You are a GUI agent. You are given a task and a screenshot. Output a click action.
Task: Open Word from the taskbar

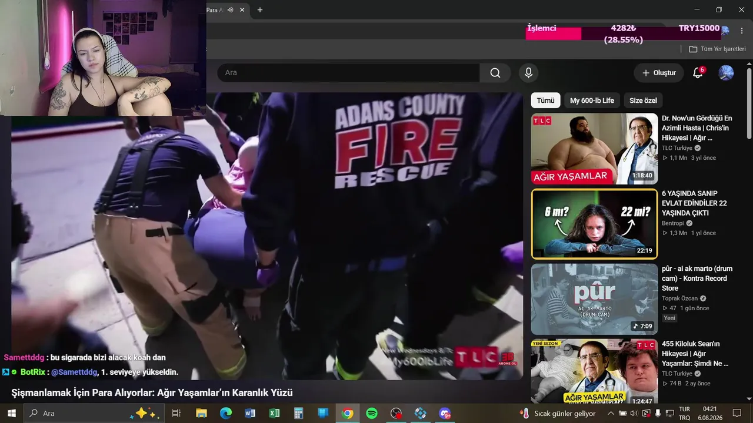click(250, 413)
